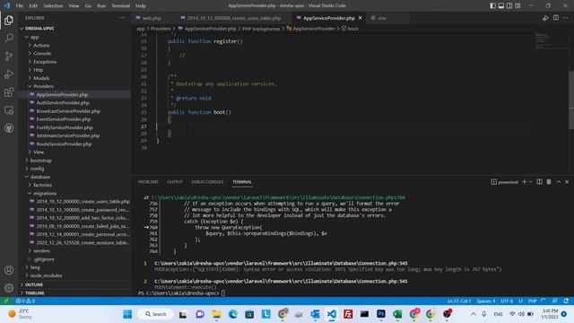Screen dimensions: 574x323
Task: Change PHP language mode in status bar
Action: click(x=532, y=301)
